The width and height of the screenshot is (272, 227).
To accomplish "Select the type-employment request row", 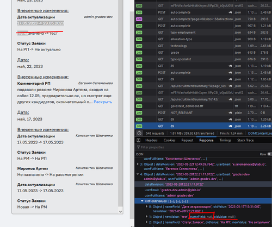I will pyautogui.click(x=203, y=33).
